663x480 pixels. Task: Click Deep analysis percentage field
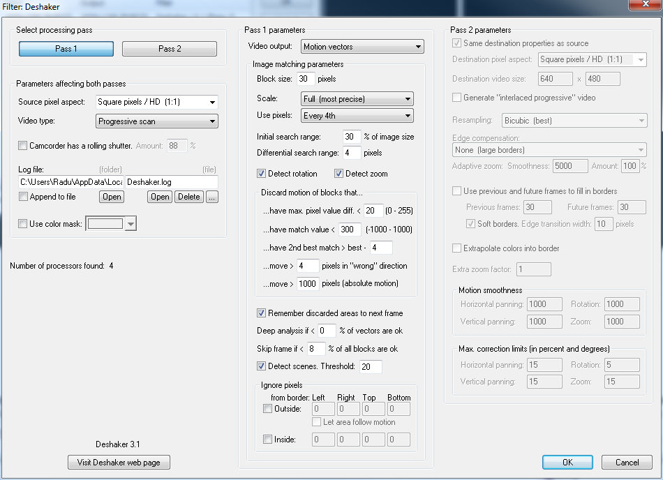tap(327, 331)
